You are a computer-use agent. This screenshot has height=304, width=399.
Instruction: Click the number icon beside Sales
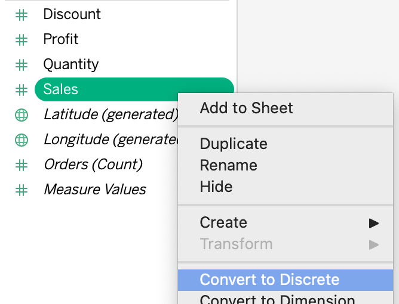click(x=22, y=89)
